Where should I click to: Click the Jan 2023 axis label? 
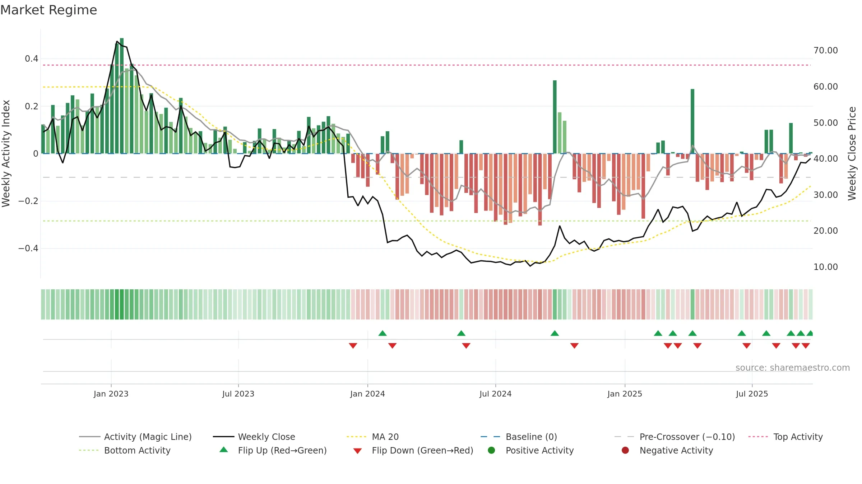click(111, 394)
